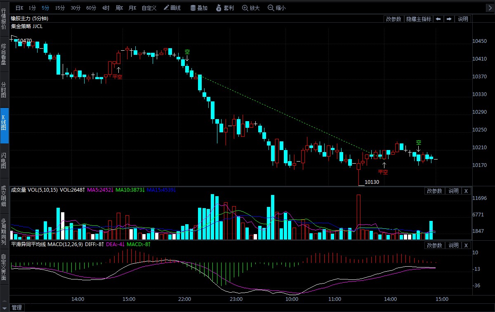Click the 成交量 VOL(5,10,15) label
Screen dimensions: 495x312
point(34,190)
